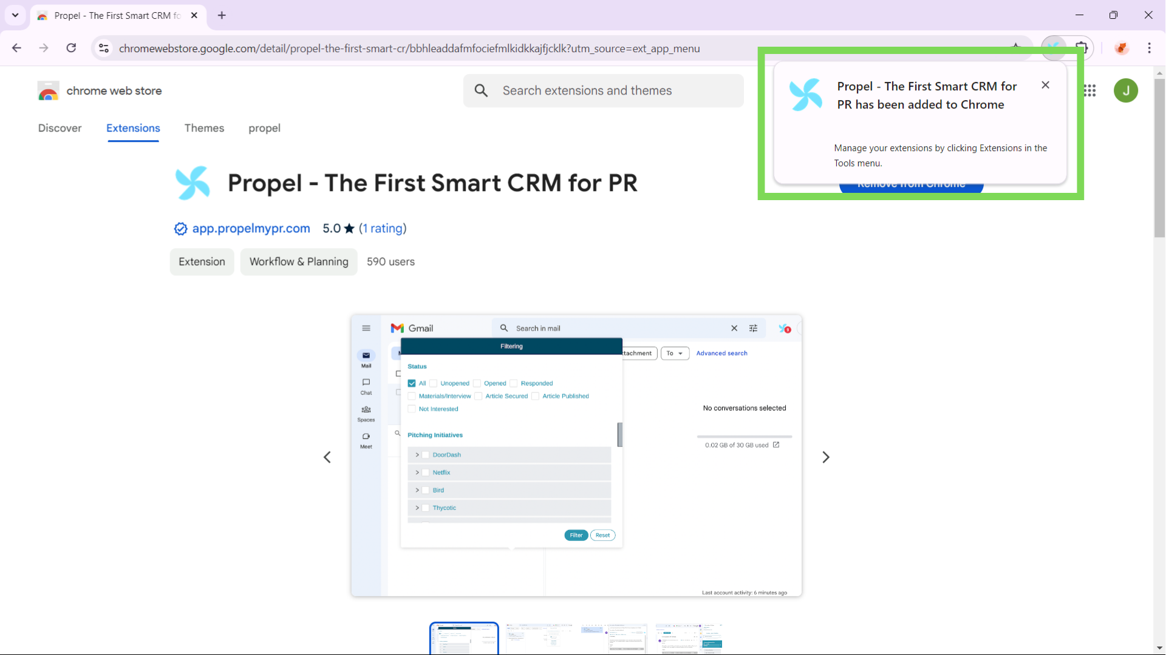Focus the Search extensions and themes field

[603, 90]
